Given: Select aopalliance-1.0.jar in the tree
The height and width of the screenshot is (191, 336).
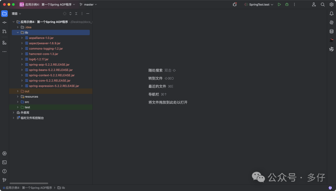Looking at the screenshot, I should point(41,38).
